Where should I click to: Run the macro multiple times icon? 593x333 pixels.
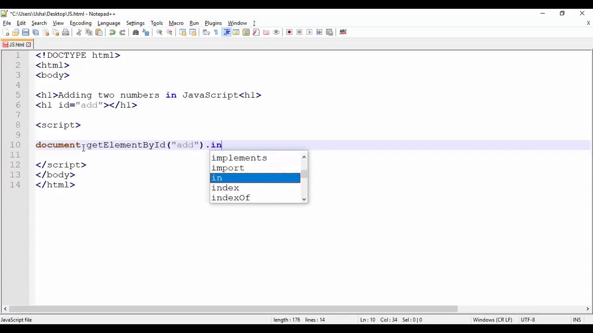coord(319,32)
